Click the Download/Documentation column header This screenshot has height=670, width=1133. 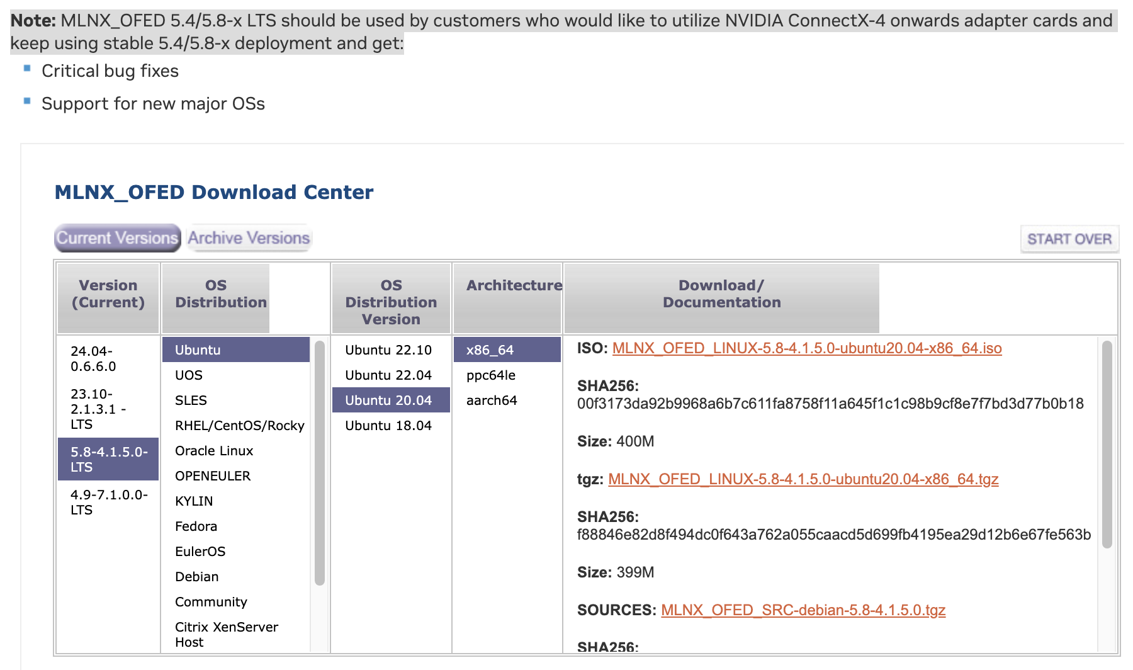721,298
